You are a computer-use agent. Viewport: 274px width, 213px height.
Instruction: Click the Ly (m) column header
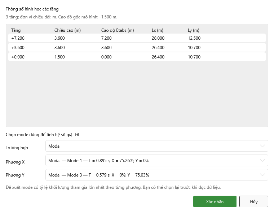(194, 30)
